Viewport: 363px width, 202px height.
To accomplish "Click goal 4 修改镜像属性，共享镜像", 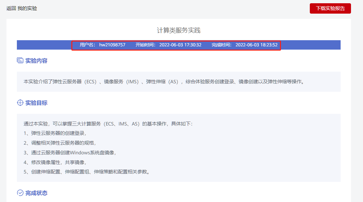I will pyautogui.click(x=55, y=162).
